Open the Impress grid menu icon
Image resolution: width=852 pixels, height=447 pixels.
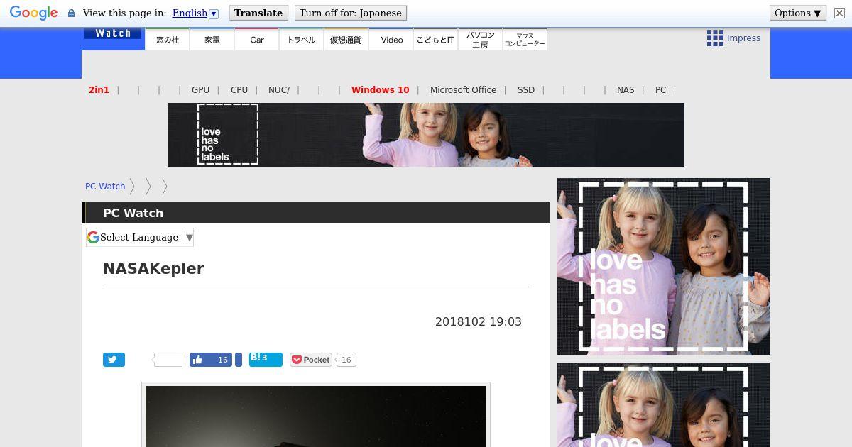tap(715, 38)
